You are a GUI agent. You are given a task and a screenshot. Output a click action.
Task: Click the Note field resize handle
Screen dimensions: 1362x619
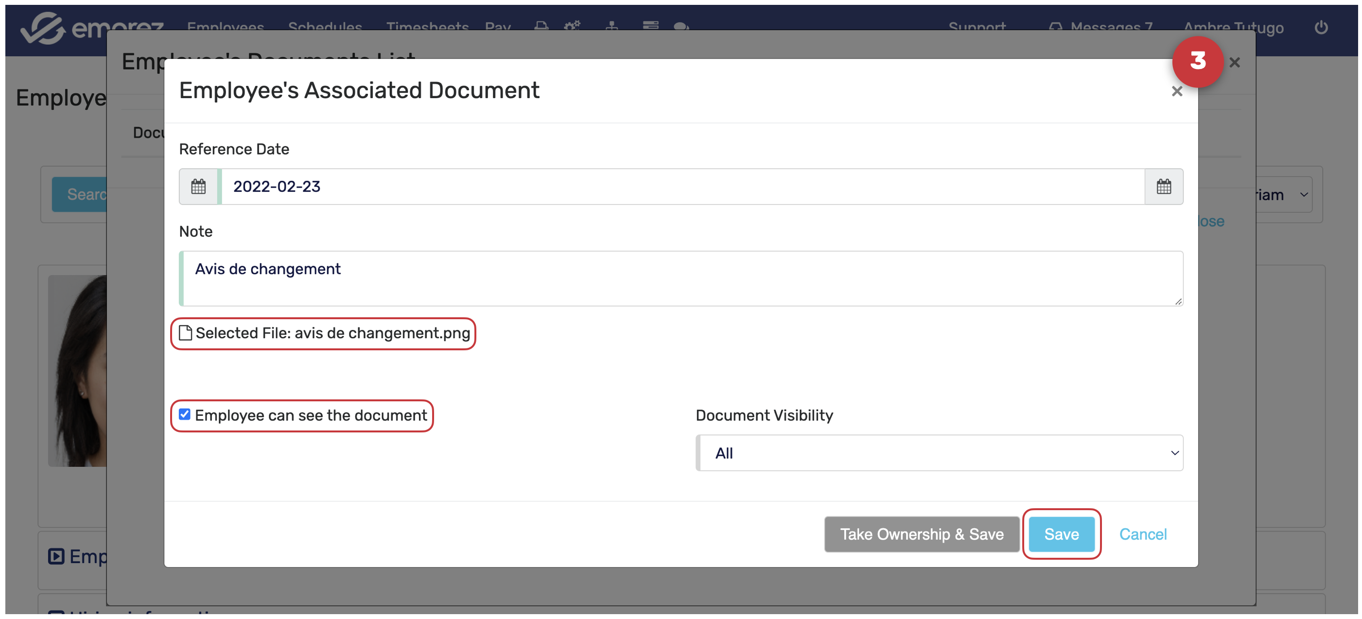(1178, 301)
